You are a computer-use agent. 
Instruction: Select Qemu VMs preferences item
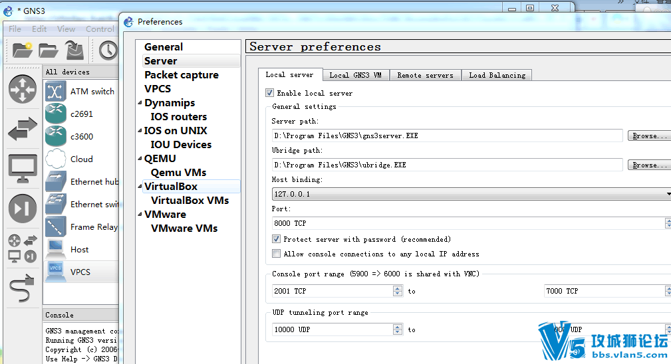click(178, 173)
